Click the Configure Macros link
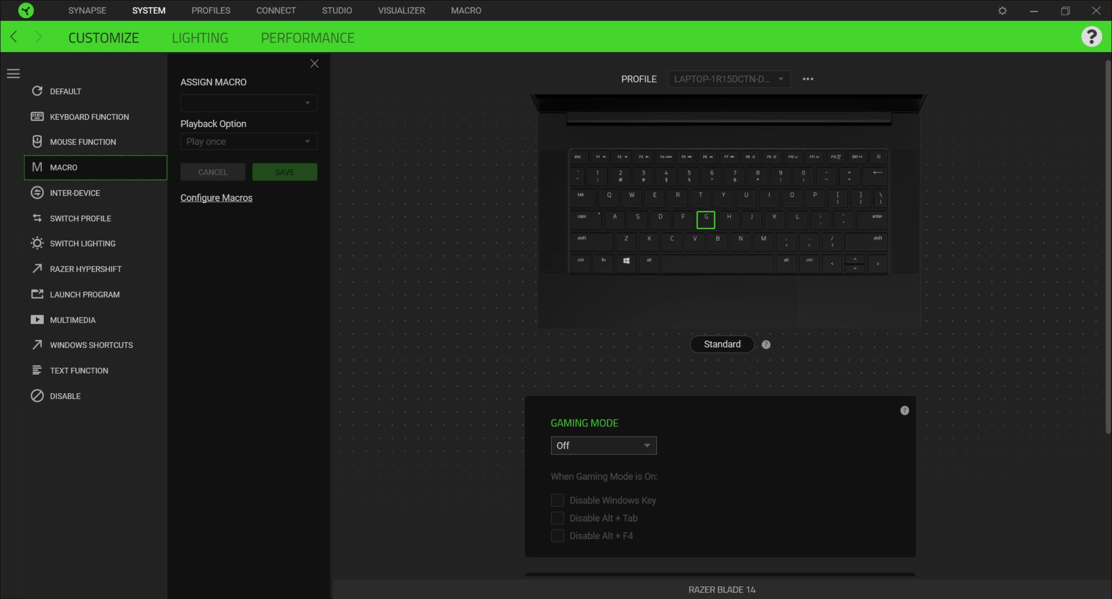This screenshot has width=1112, height=599. (216, 198)
